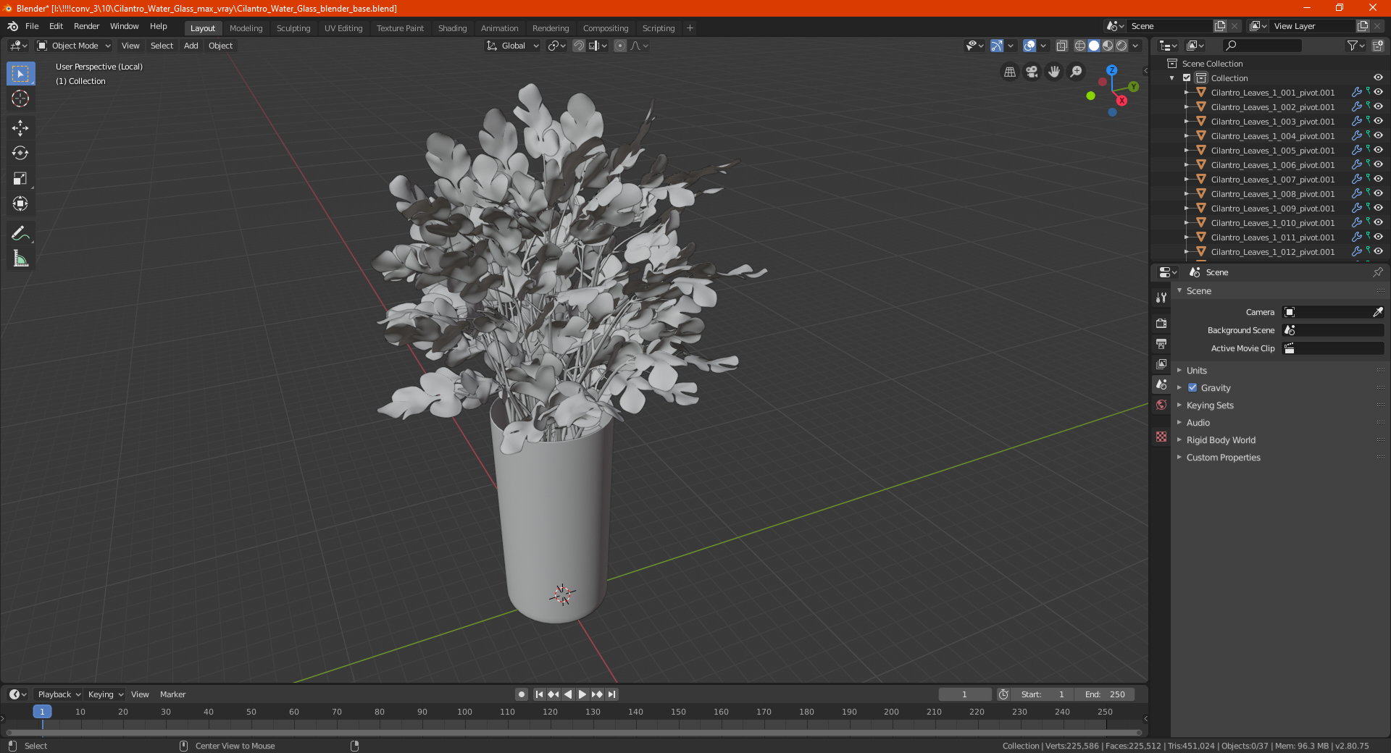Toggle proportional editing button
Screen dimensions: 1391x753
coord(620,46)
